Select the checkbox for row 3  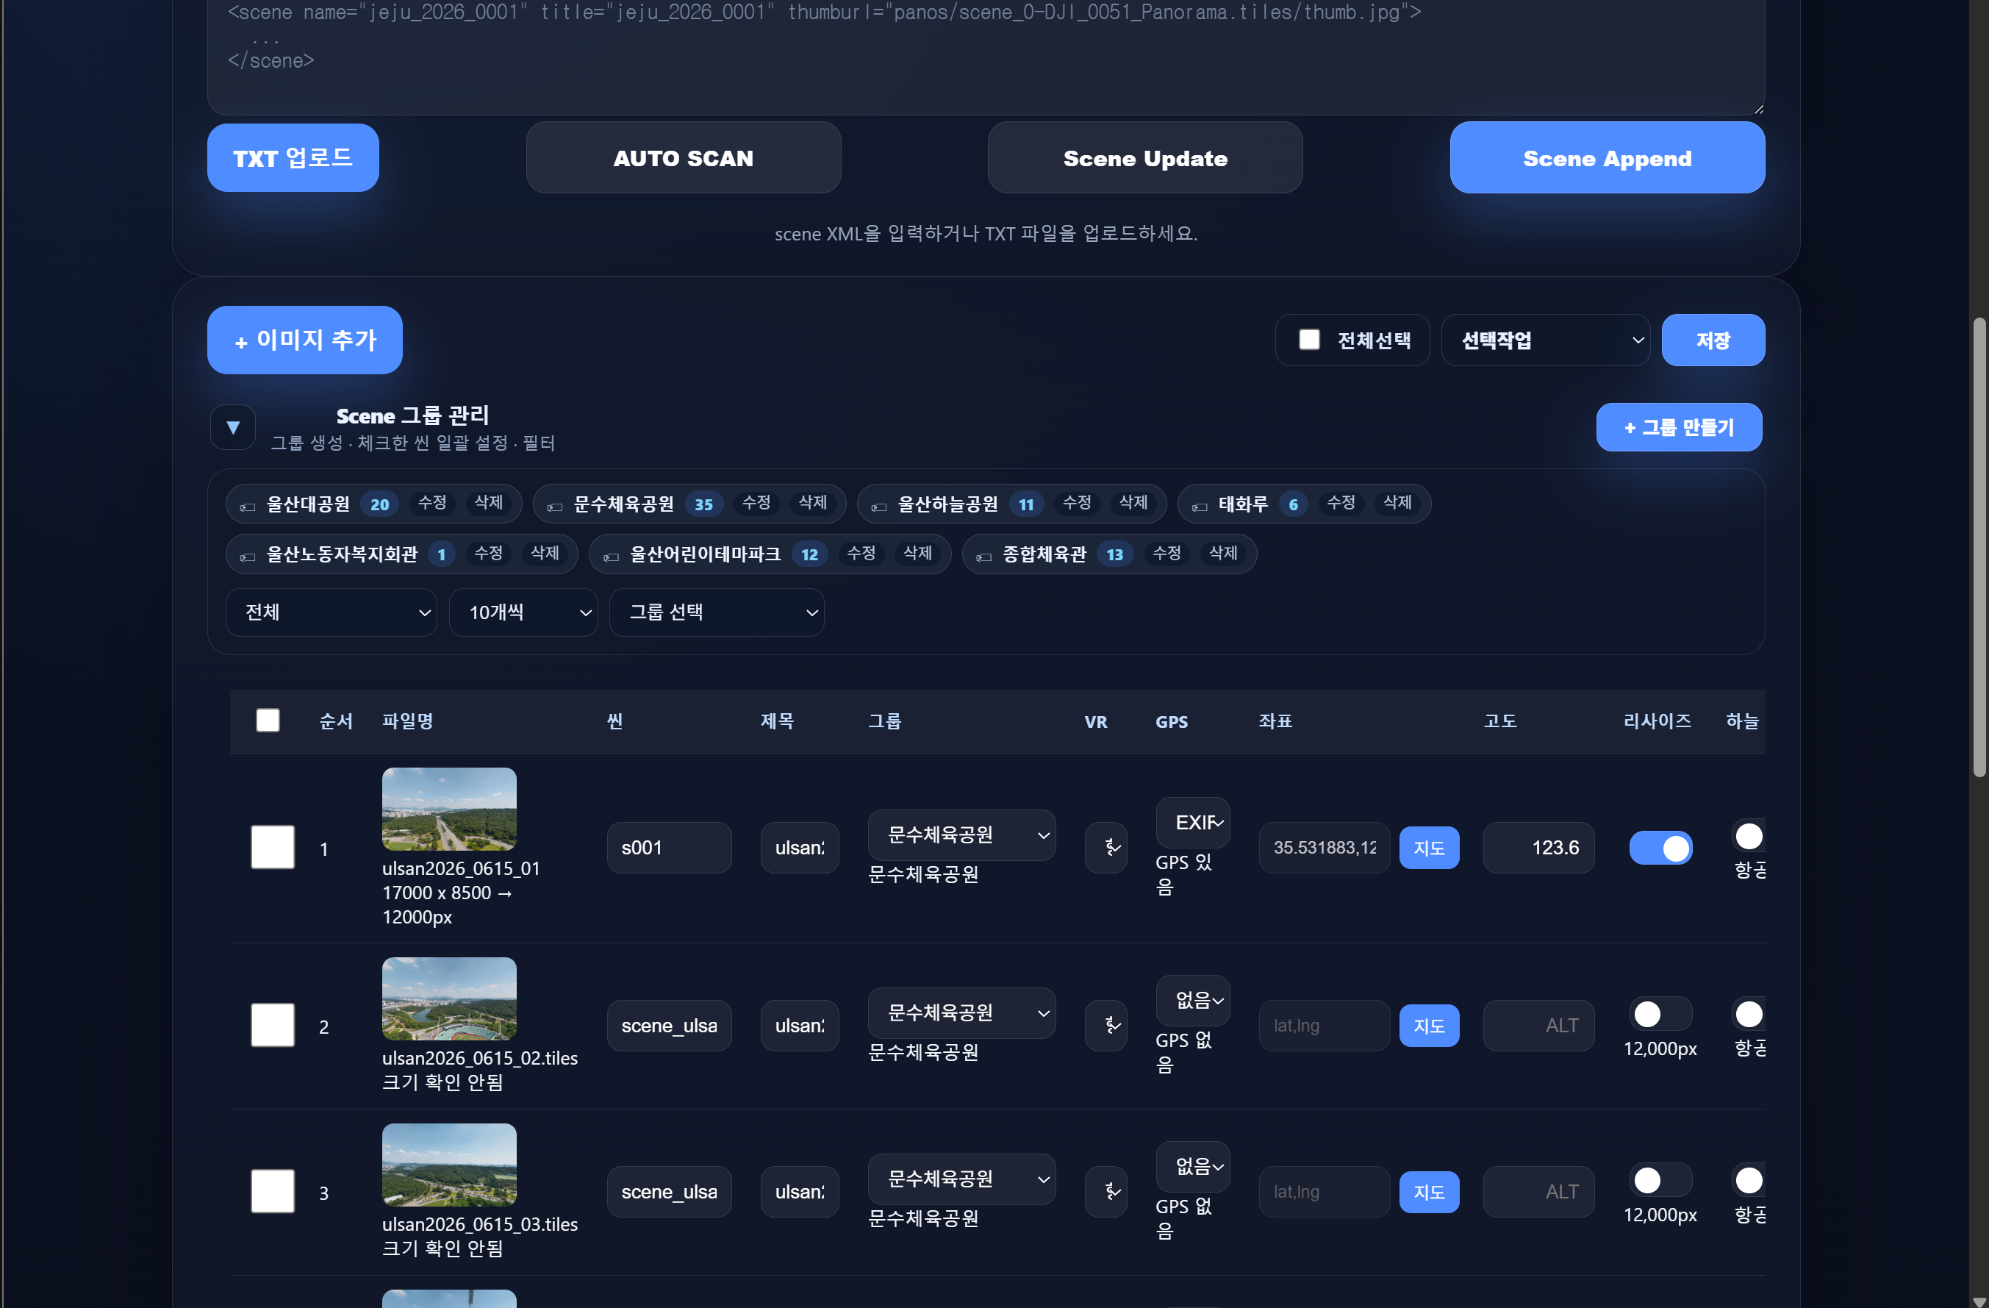click(x=273, y=1192)
